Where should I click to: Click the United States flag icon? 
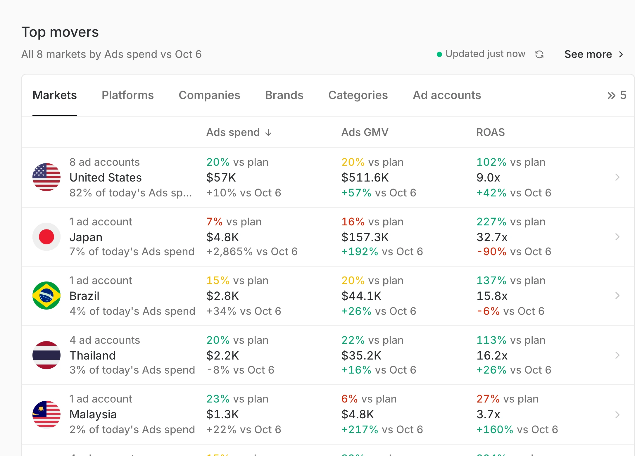(x=46, y=177)
